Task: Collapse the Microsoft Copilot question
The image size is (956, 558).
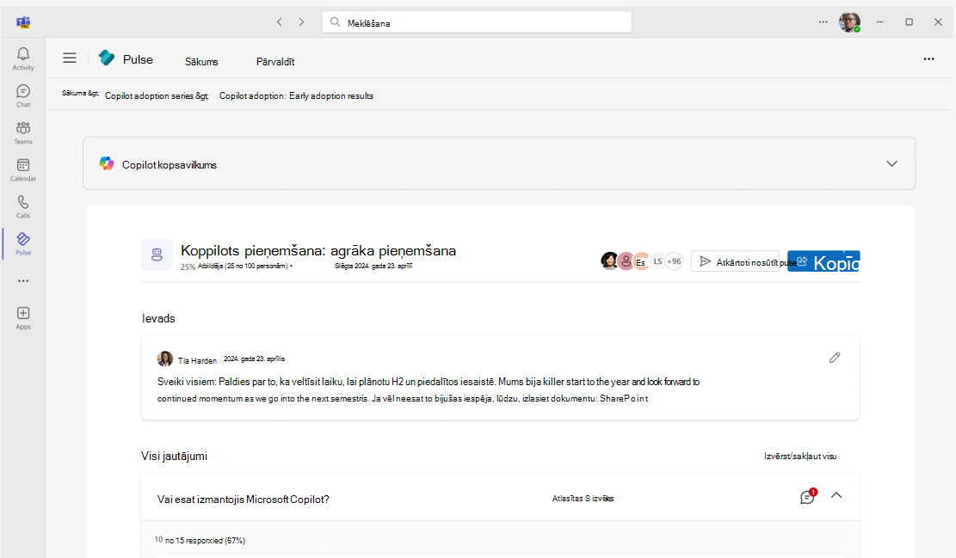Action: click(x=836, y=495)
